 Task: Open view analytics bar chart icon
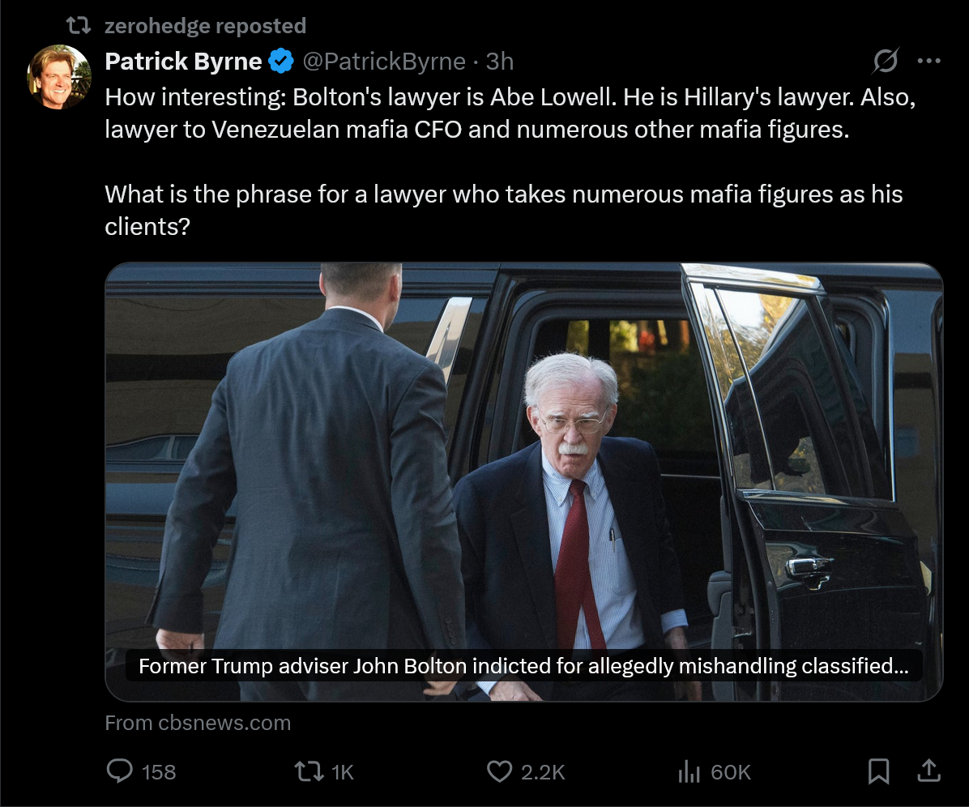click(689, 772)
